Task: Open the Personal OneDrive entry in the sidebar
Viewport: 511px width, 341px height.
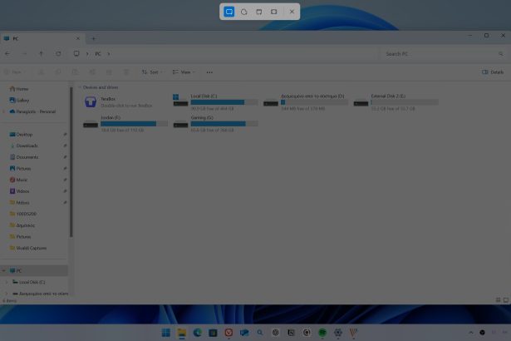Action: coord(32,111)
